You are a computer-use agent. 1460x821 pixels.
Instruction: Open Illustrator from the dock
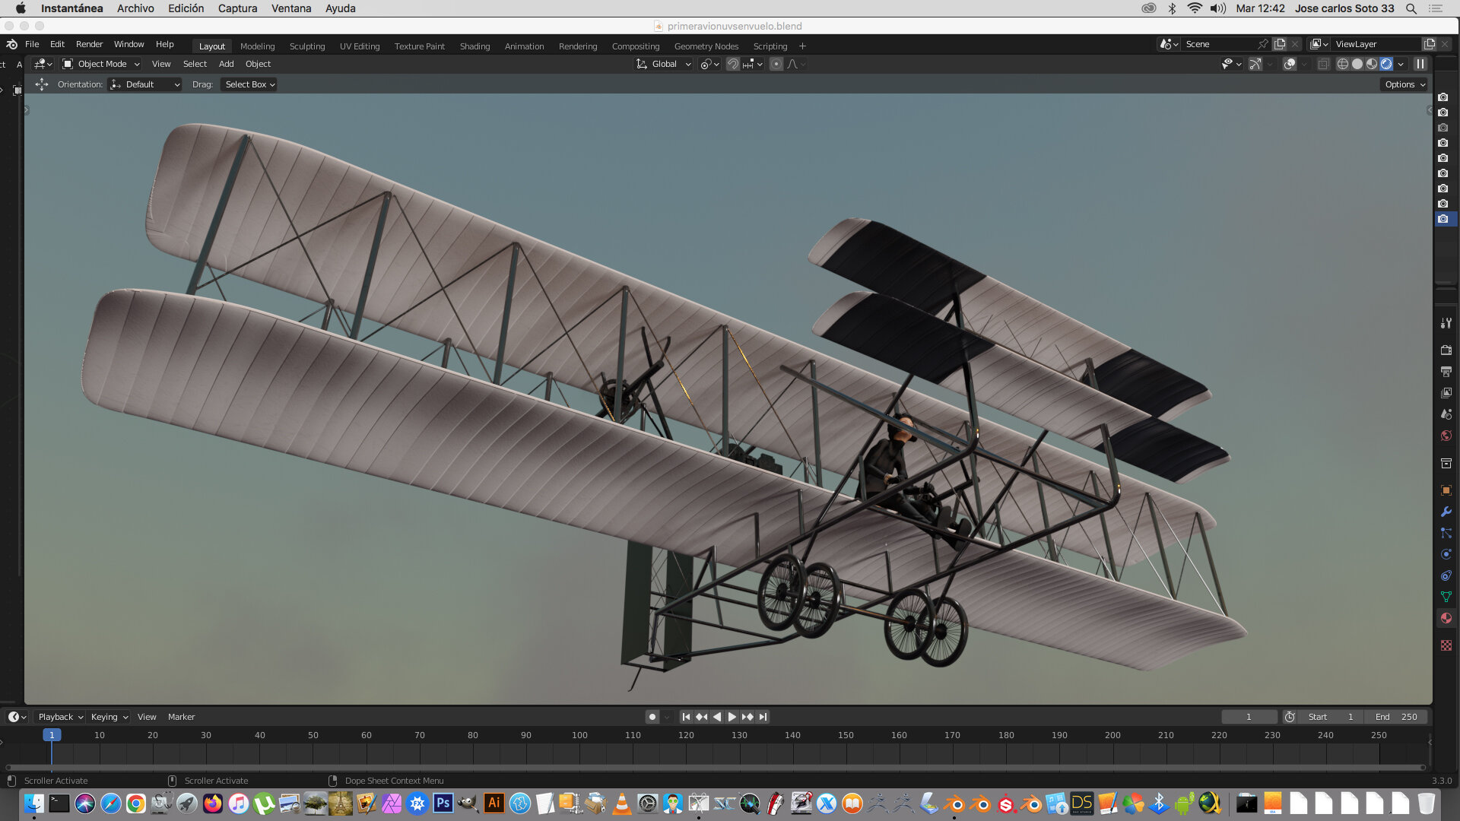point(494,804)
